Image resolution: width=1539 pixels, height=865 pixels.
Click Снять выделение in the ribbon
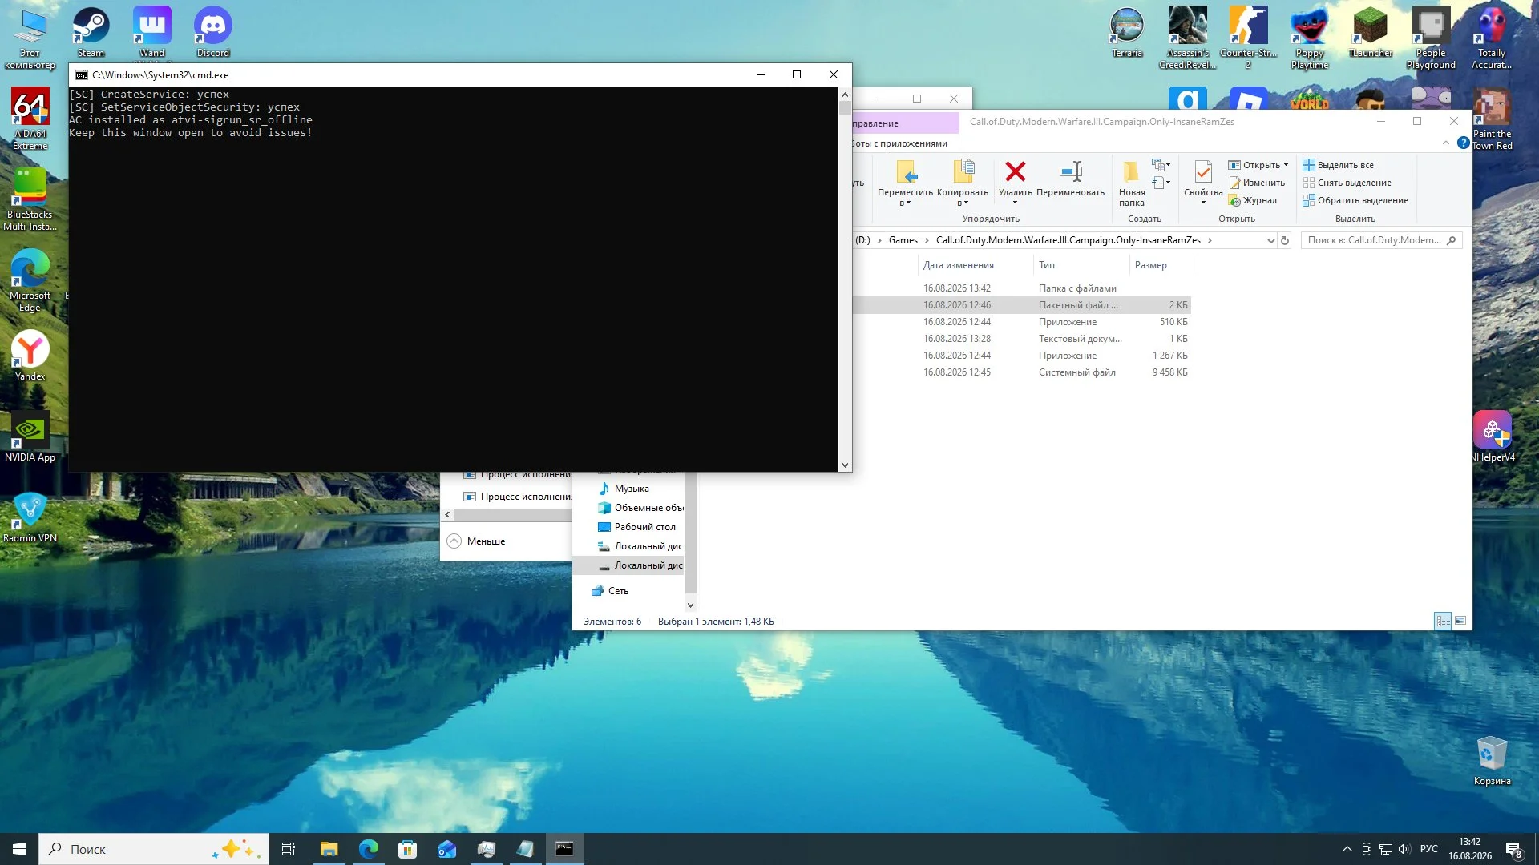[1347, 183]
